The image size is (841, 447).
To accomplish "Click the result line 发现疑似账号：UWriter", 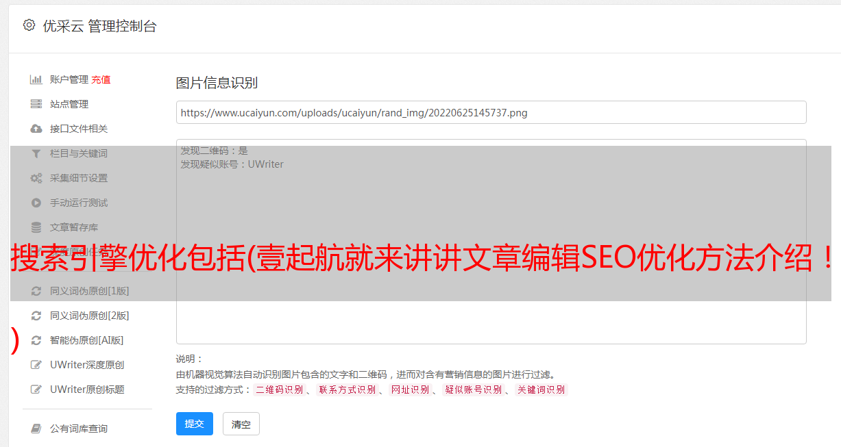I will click(232, 164).
